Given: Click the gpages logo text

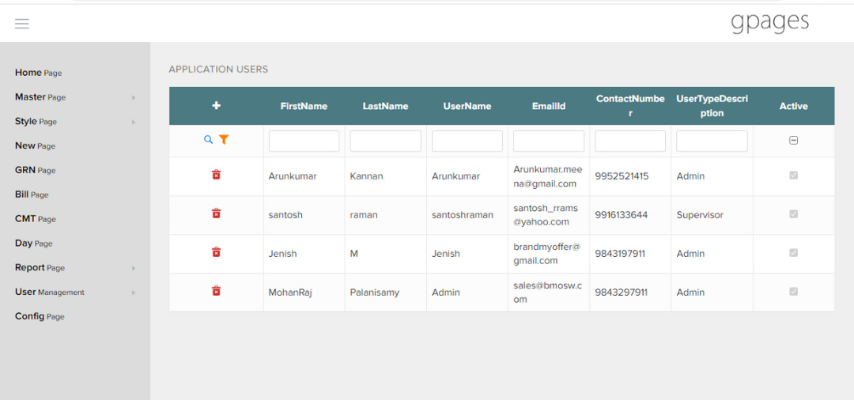Looking at the screenshot, I should pos(769,22).
